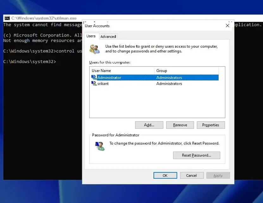Click the user accounts icon beside the description text
Screen dimensions: 263x203
(95, 49)
